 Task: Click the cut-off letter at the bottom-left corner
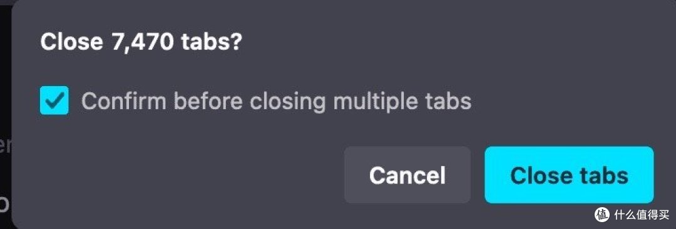tap(4, 205)
